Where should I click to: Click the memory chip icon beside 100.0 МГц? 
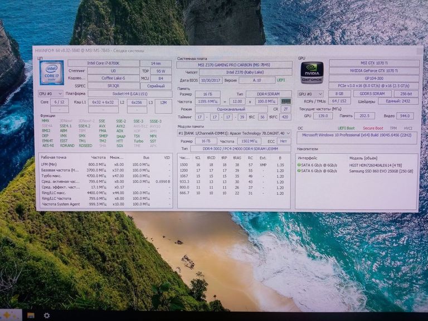[x=286, y=101]
